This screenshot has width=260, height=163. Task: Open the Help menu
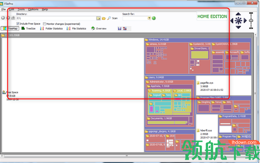coord(45,10)
